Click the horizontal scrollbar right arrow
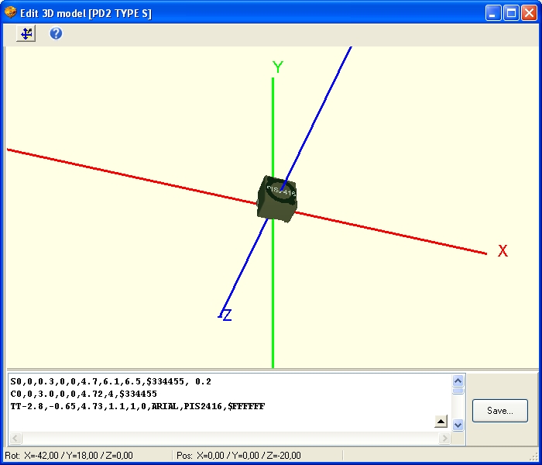 tap(444, 439)
